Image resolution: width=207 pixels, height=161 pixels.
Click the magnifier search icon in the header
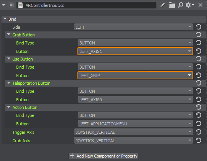point(181,5)
